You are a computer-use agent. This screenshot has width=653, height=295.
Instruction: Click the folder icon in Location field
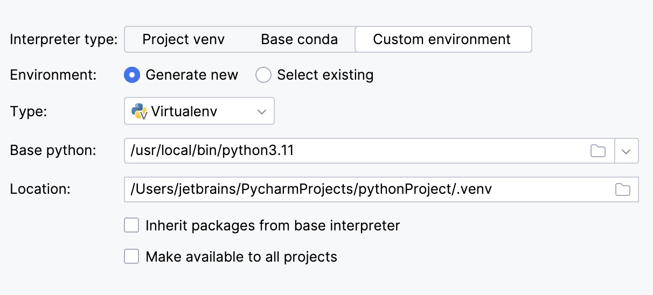[622, 189]
